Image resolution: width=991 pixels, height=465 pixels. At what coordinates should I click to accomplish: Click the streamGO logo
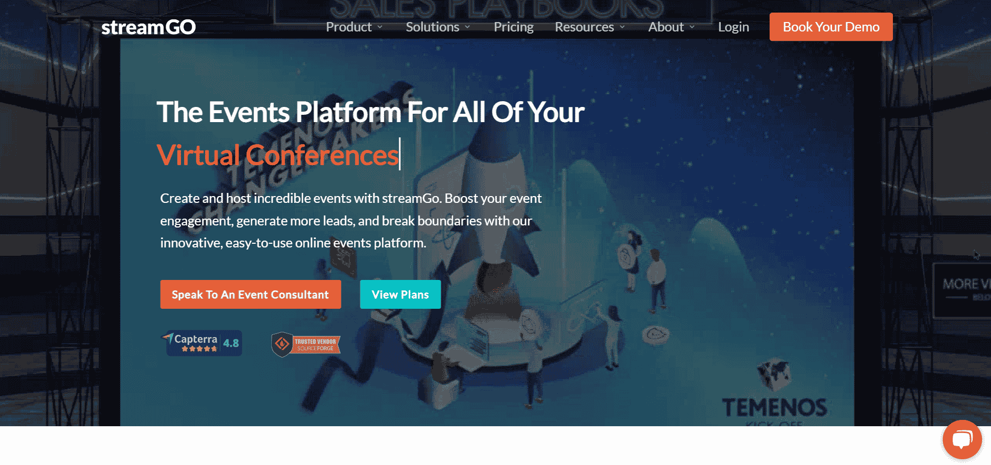(148, 27)
